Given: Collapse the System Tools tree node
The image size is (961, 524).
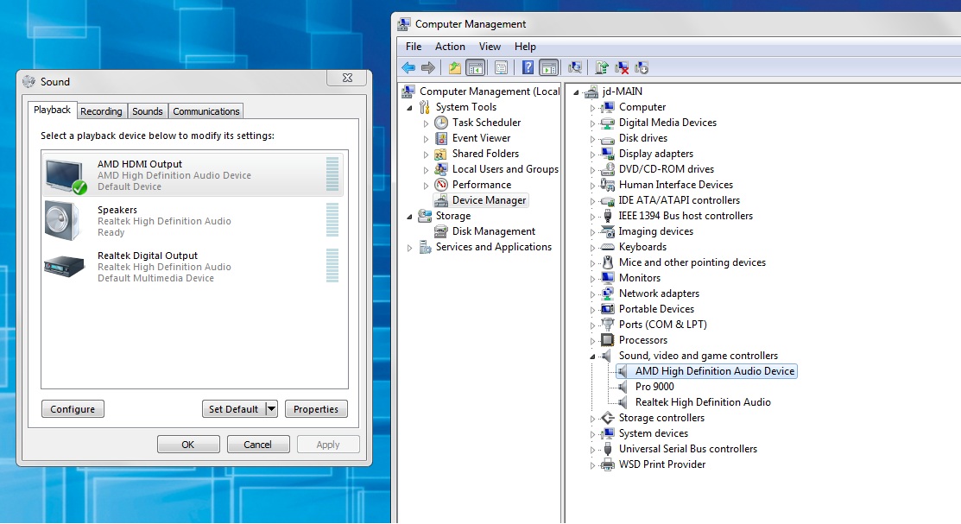Looking at the screenshot, I should [409, 108].
